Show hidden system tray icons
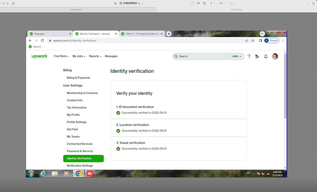This screenshot has width=317, height=192. [254, 174]
